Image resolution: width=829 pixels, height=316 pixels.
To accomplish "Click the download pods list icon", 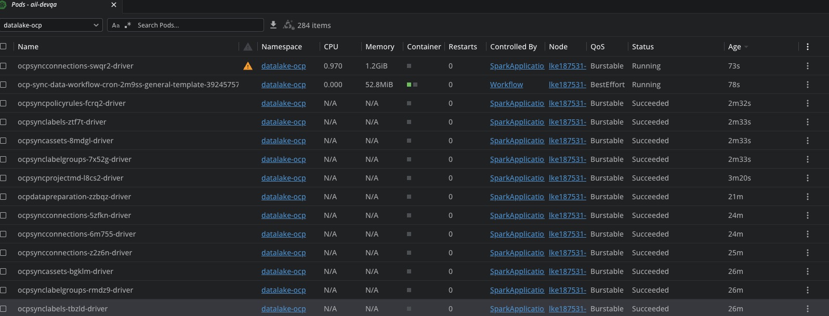I will point(273,25).
